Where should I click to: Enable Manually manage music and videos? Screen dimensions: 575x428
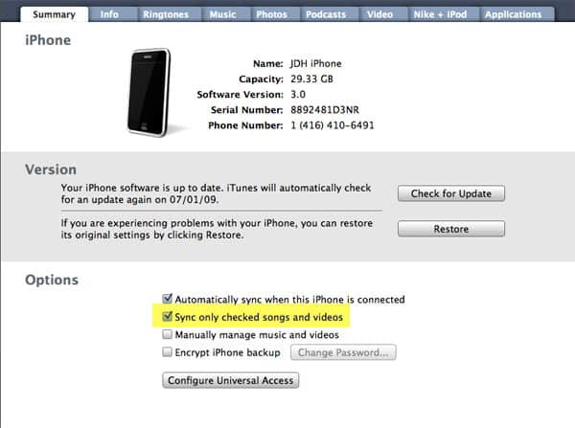pos(167,334)
